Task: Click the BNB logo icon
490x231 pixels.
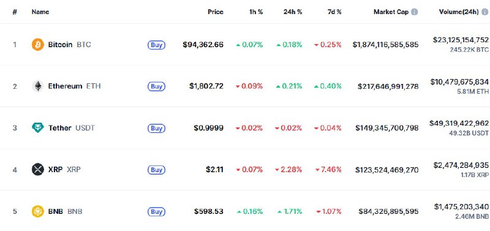Action: [x=38, y=211]
